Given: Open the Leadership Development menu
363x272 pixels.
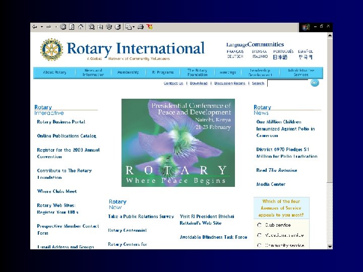Looking at the screenshot, I should [x=260, y=73].
